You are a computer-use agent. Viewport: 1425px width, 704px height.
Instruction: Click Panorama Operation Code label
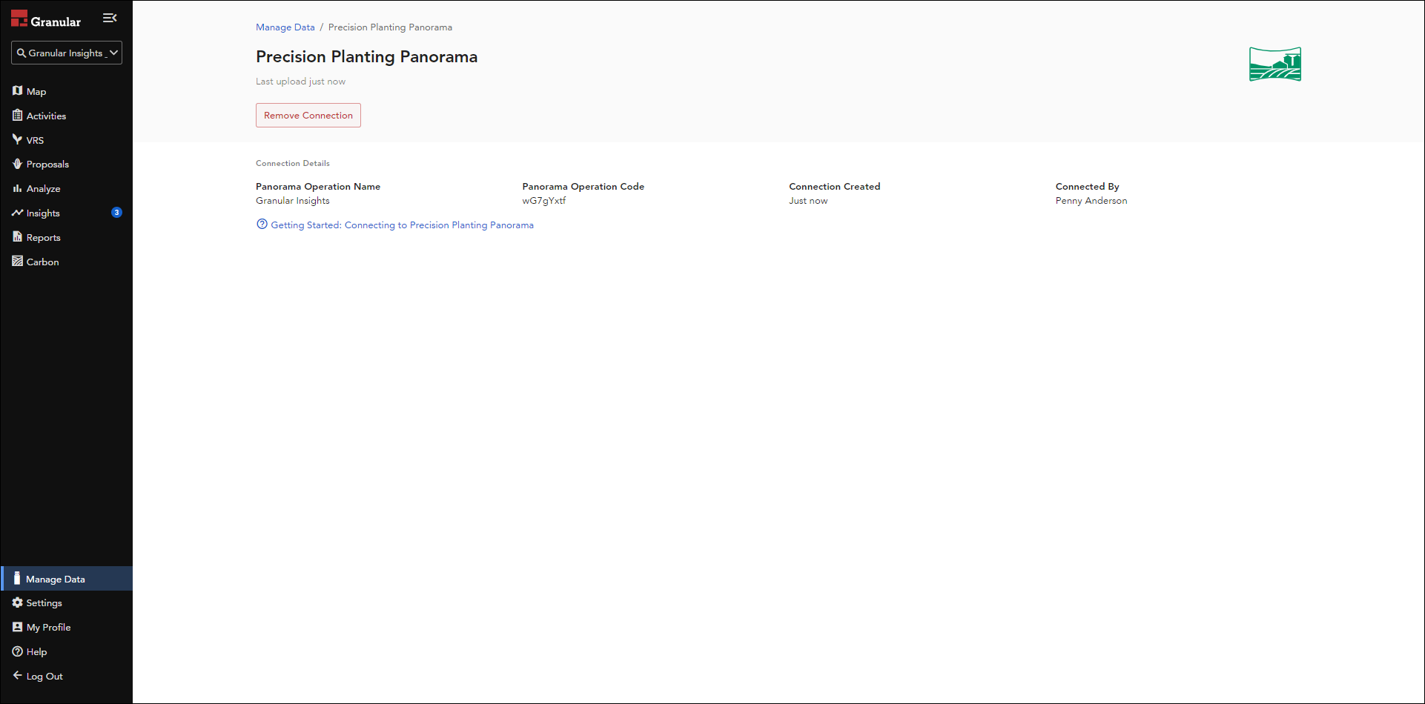[583, 187]
